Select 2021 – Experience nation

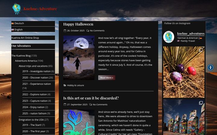coord(36,84)
